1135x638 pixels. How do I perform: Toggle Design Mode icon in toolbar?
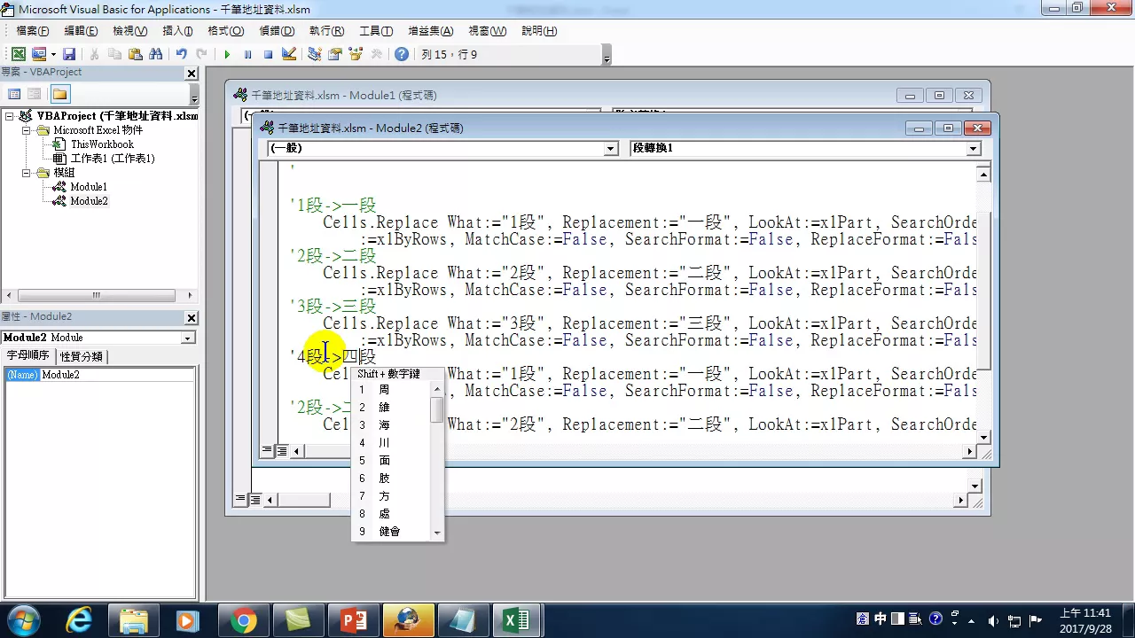pyautogui.click(x=289, y=54)
